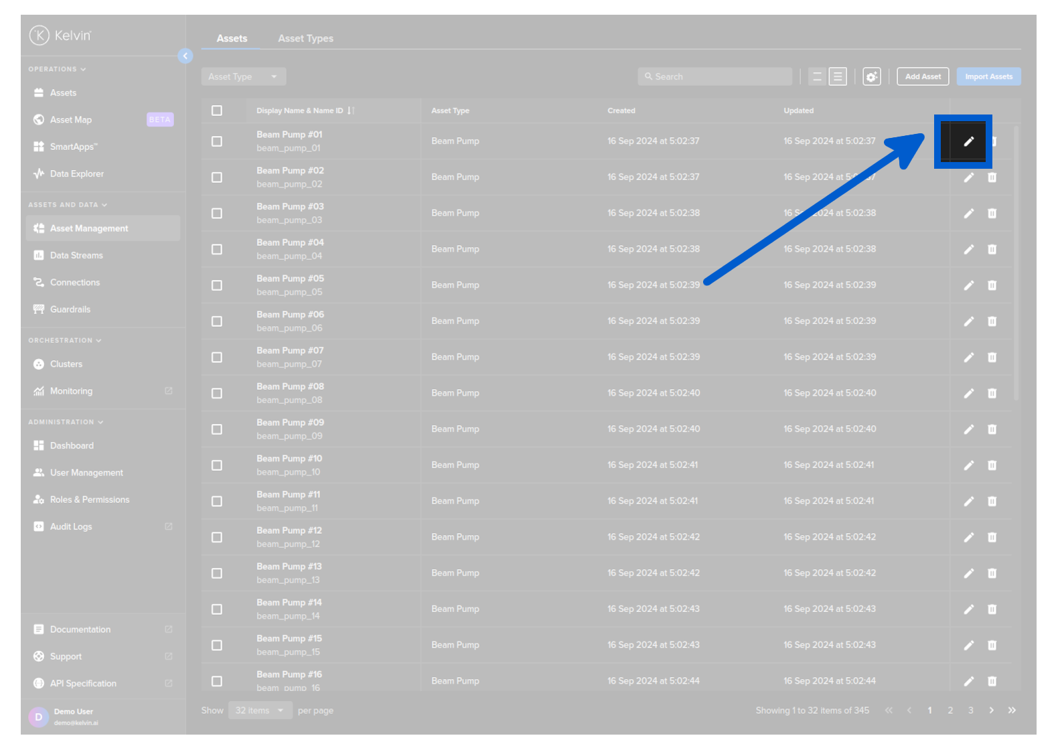1058x750 pixels.
Task: Open Asset Map in sidebar
Action: click(70, 120)
